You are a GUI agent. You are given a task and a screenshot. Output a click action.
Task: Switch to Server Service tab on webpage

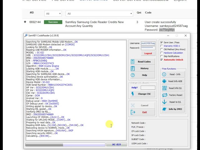93,0
